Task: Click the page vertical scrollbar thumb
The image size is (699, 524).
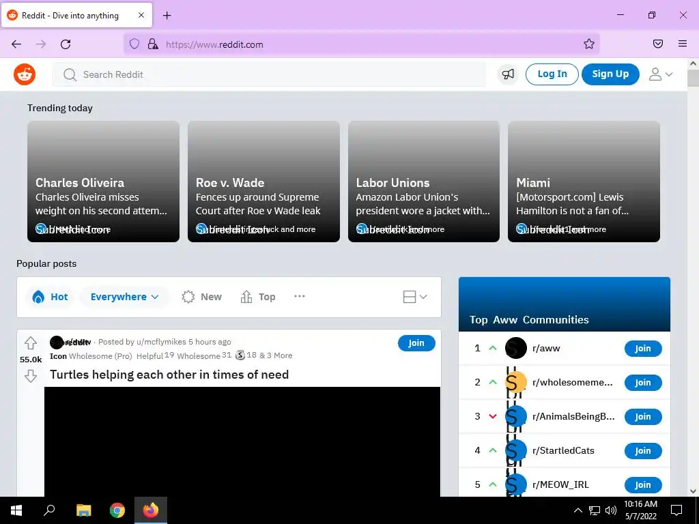Action: point(693,78)
